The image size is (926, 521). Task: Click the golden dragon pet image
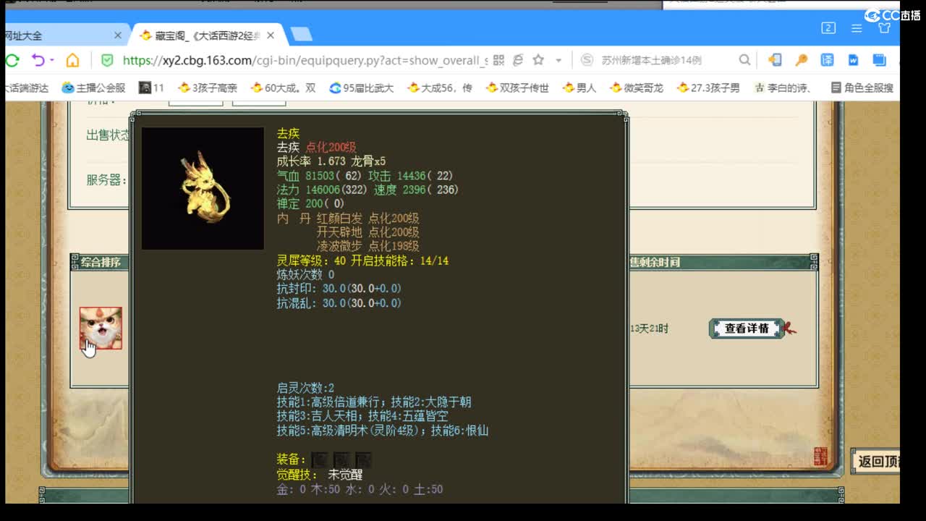click(203, 188)
